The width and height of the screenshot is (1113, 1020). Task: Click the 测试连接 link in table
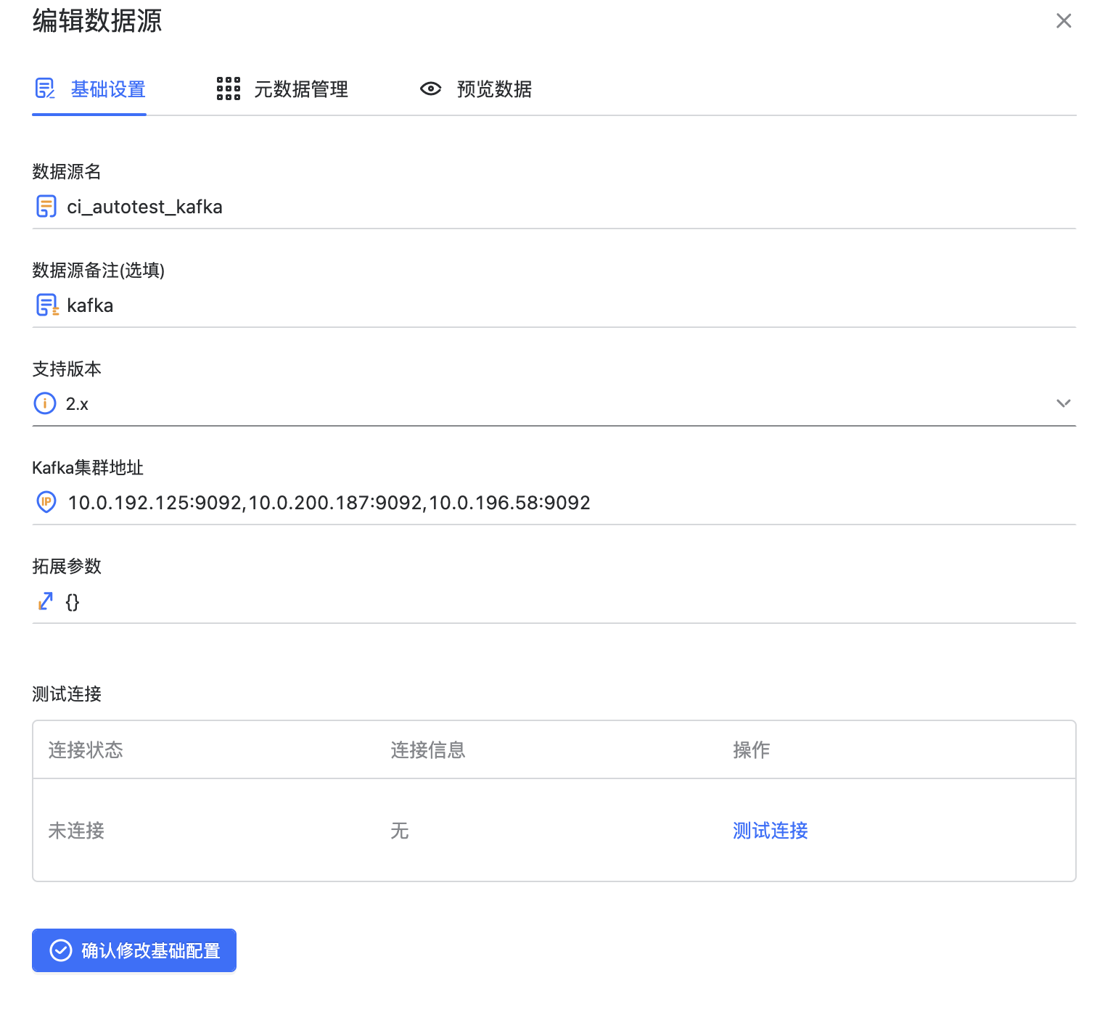770,831
